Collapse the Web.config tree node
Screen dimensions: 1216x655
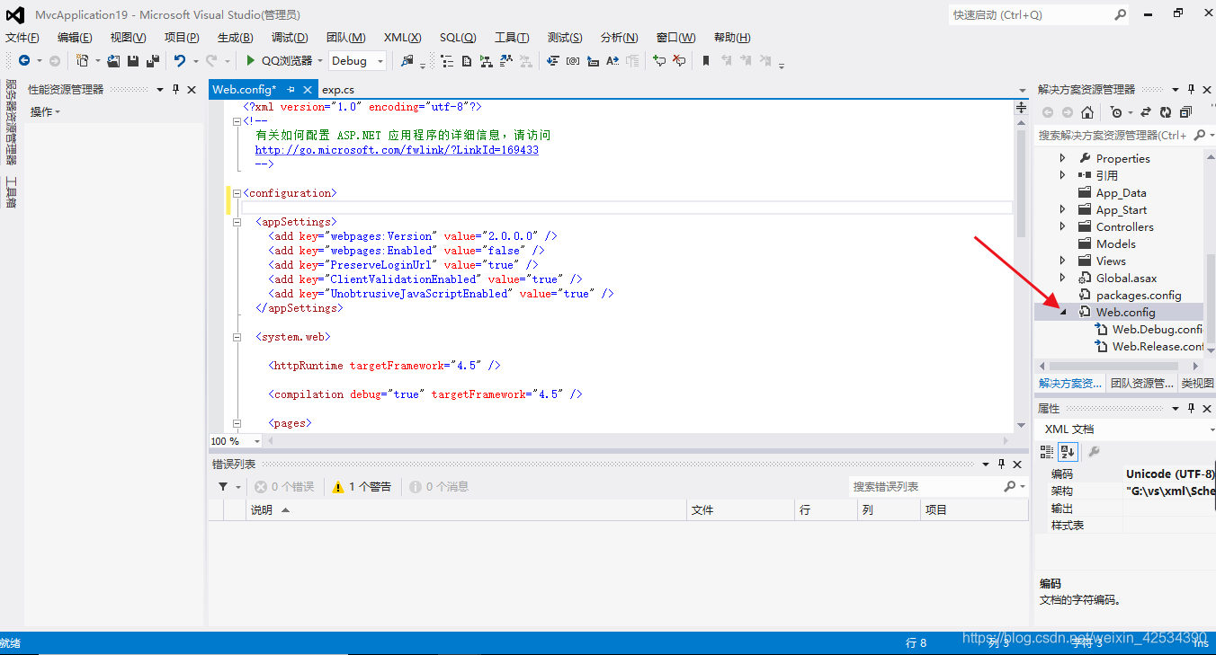coord(1062,312)
